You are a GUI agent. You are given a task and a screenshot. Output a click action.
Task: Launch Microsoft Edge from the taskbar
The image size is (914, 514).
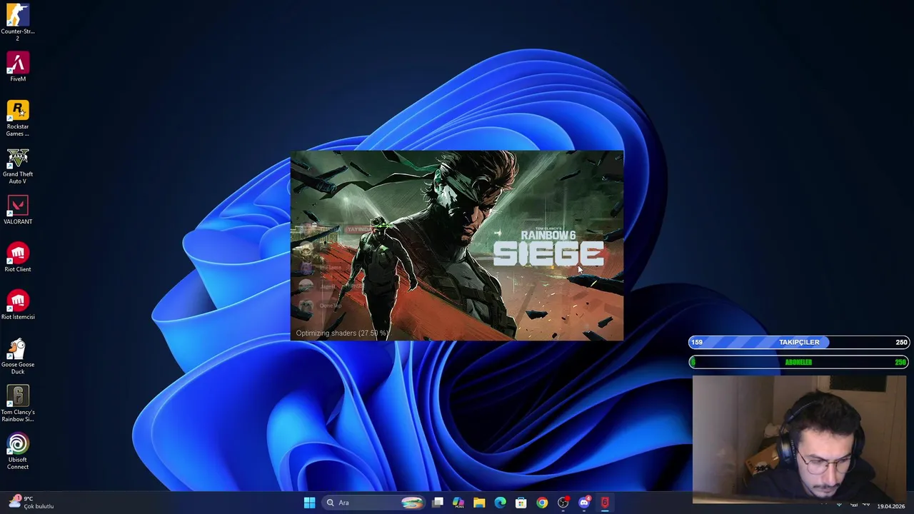(500, 503)
